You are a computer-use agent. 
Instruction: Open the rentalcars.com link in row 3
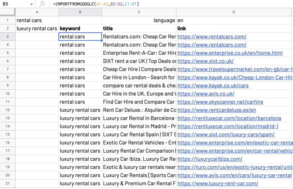(x=212, y=37)
